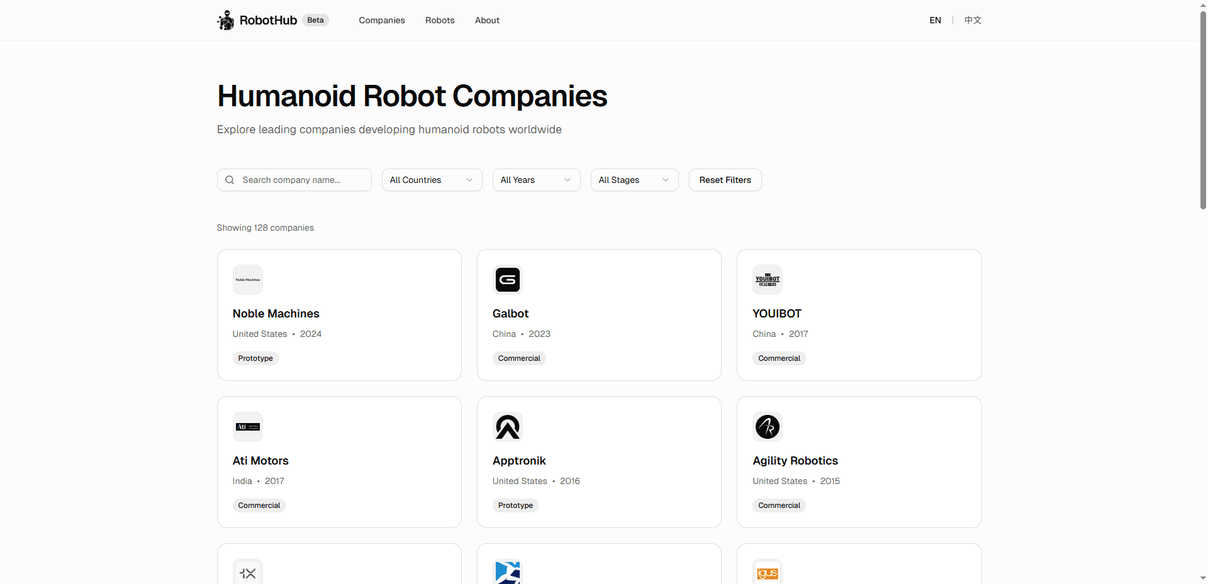Select the YOUIBOT company logo
Image resolution: width=1208 pixels, height=584 pixels.
[768, 279]
